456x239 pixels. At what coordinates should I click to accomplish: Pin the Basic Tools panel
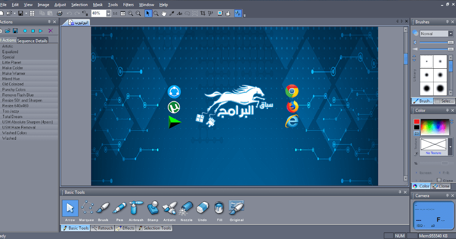pos(399,192)
